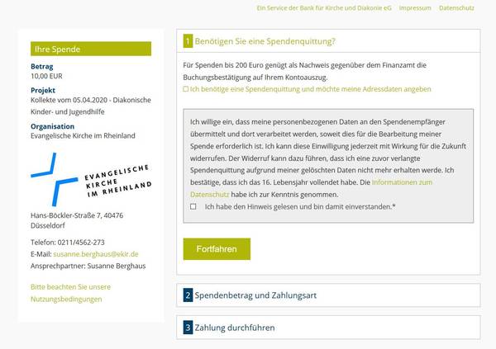Tick the Spendenquittung address data checkbox
Viewport: 496px width, 349px height.
(186, 88)
